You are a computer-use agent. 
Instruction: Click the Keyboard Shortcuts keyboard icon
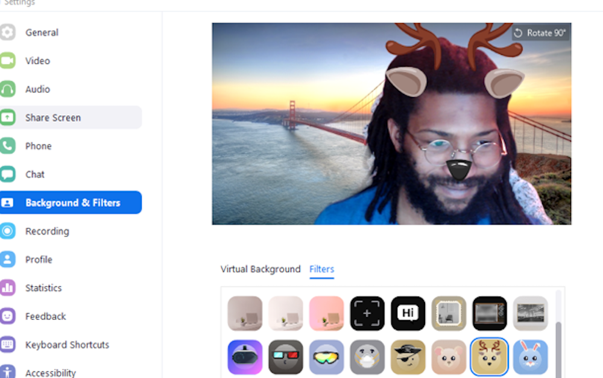(7, 345)
